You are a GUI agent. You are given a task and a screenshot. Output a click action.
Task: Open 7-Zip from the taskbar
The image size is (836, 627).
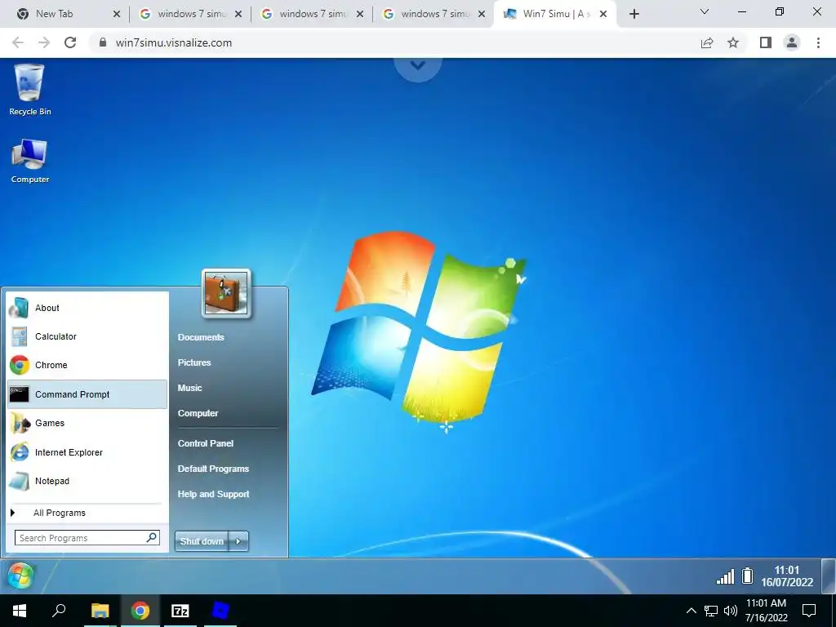pos(180,611)
